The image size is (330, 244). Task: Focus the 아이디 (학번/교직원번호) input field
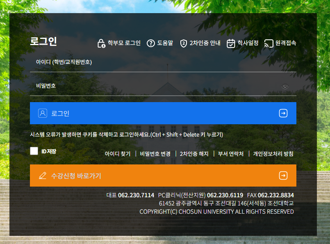point(163,62)
